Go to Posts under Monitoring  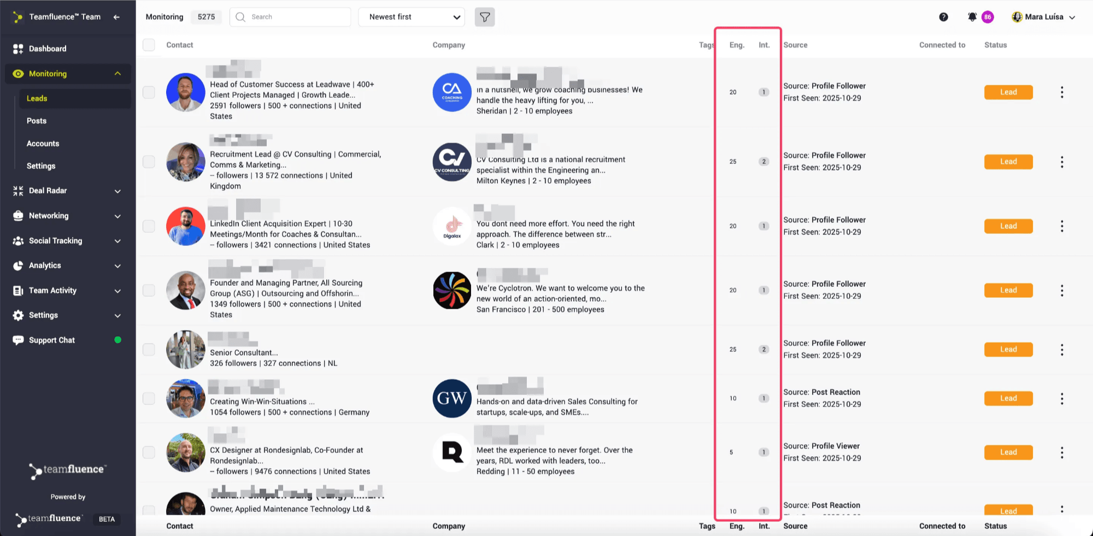click(x=37, y=121)
